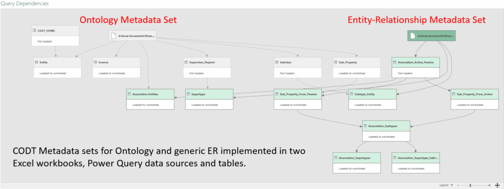Click 'Loaded to worksheet' under Entity
This screenshot has height=189, width=504.
53,73
